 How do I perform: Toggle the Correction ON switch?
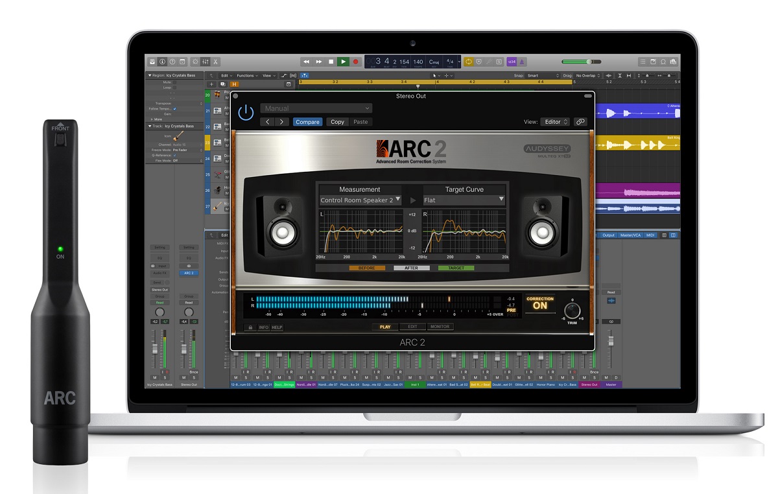click(539, 303)
